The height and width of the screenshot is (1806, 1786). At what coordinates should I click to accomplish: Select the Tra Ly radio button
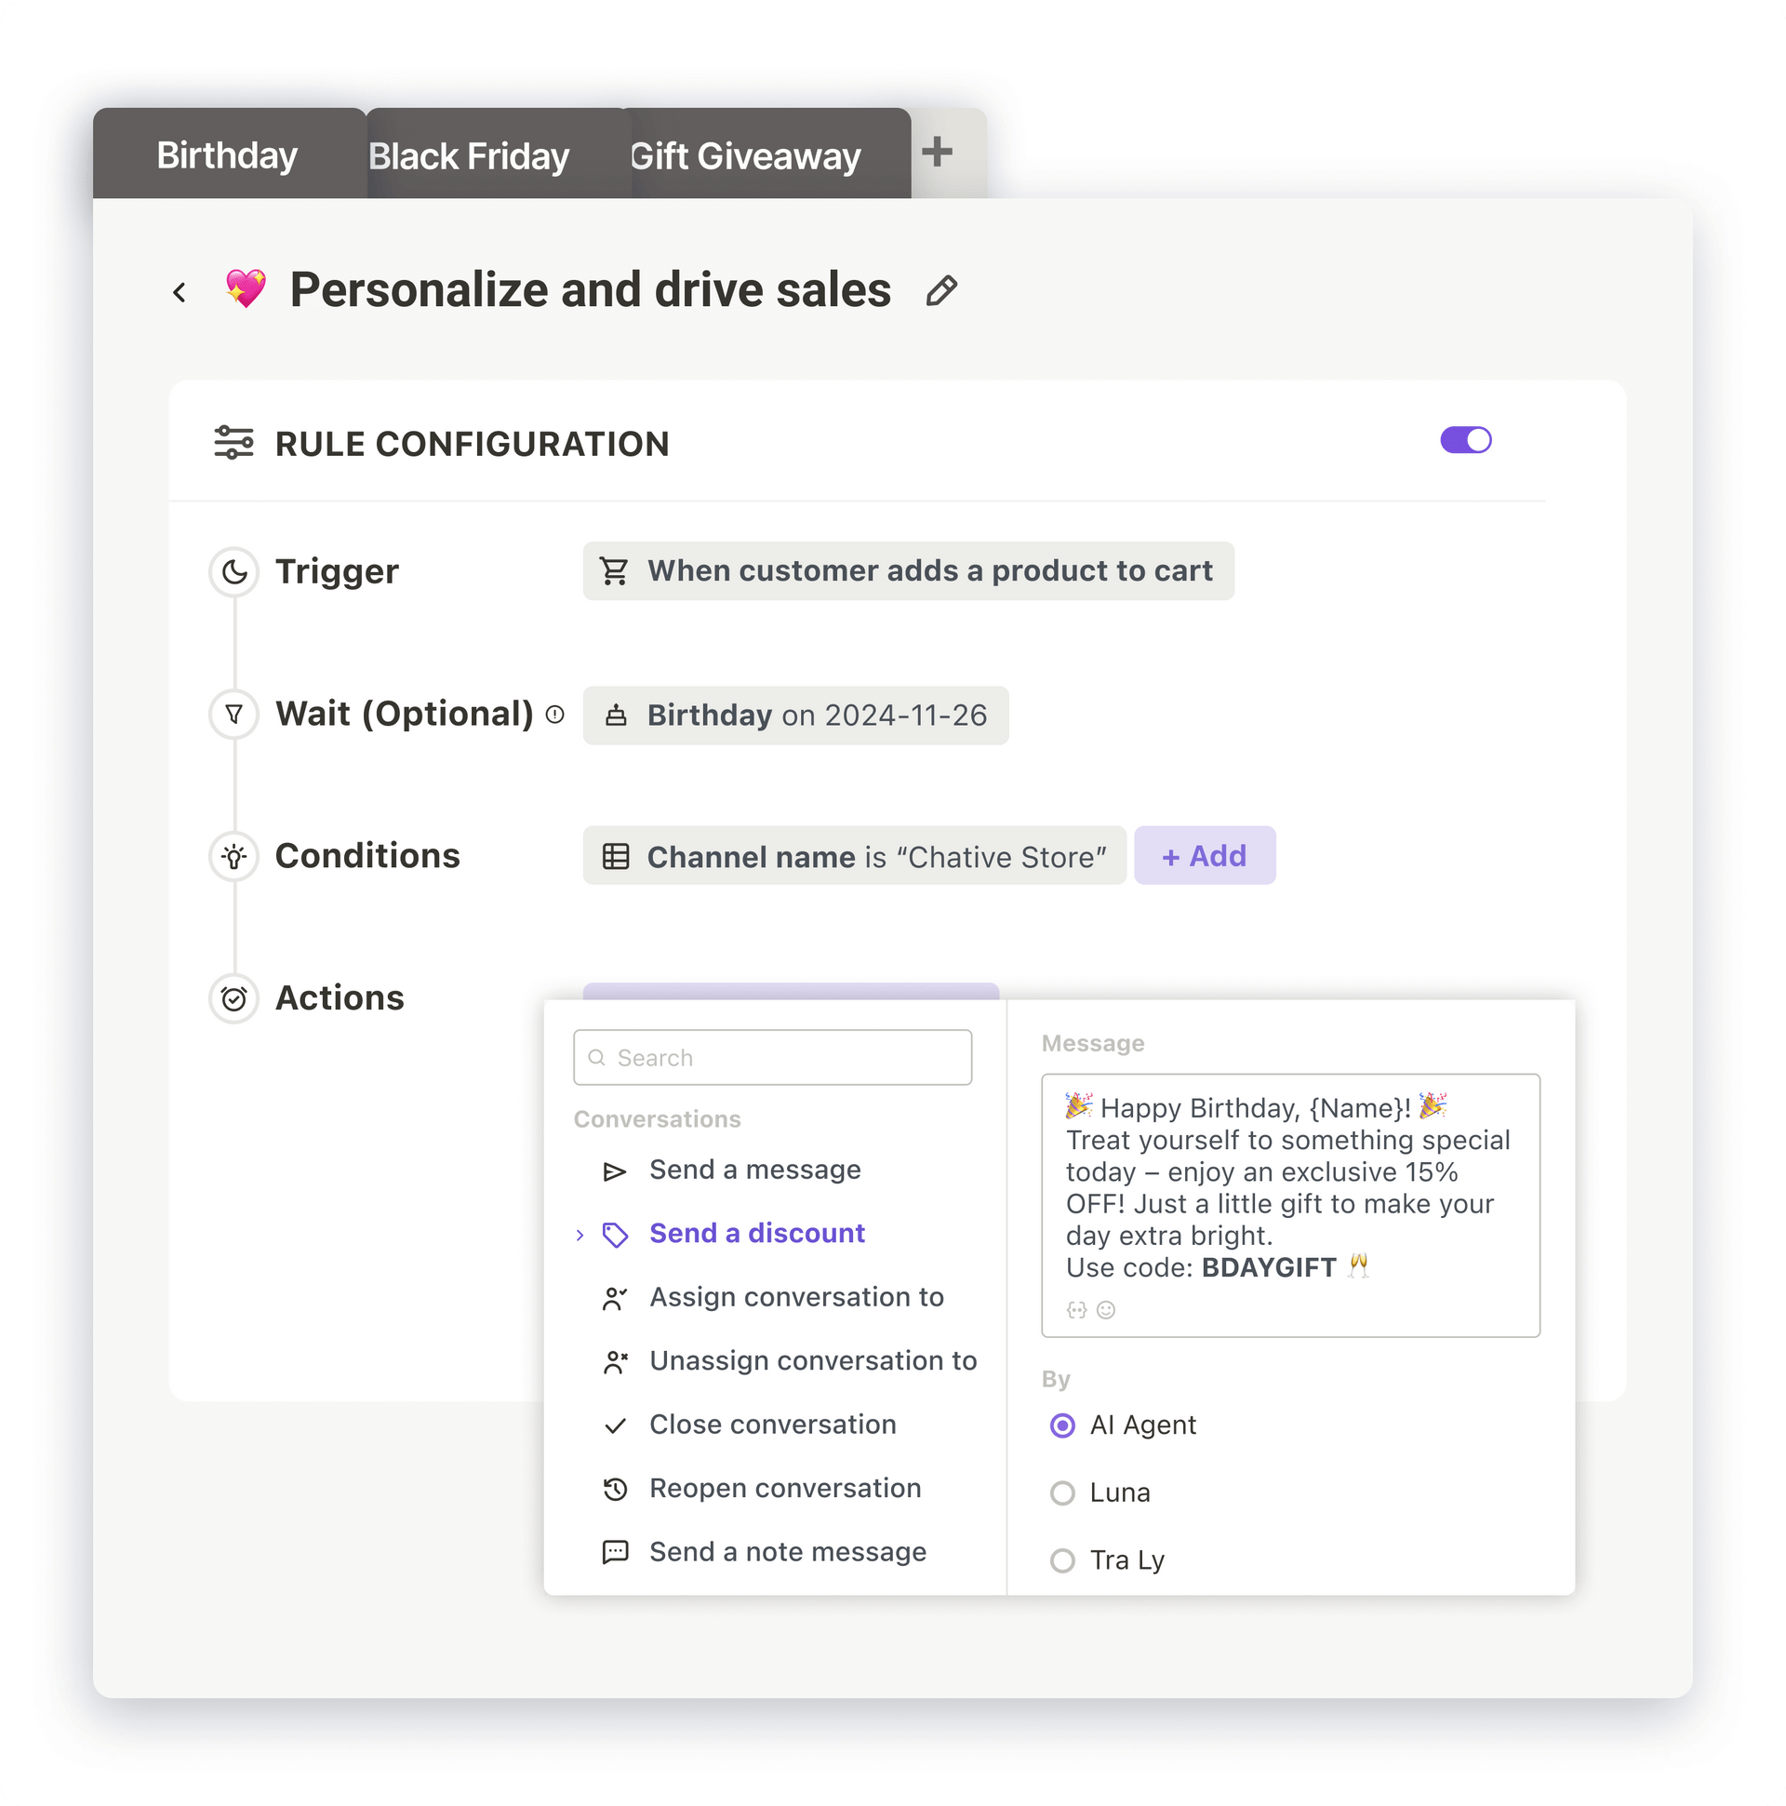(1061, 1559)
